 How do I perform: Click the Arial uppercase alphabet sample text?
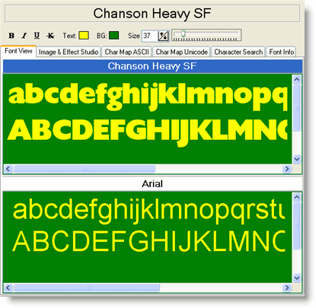point(148,241)
